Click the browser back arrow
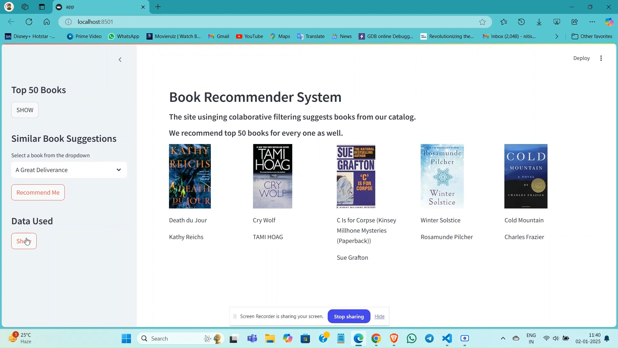This screenshot has height=348, width=618. pyautogui.click(x=11, y=22)
